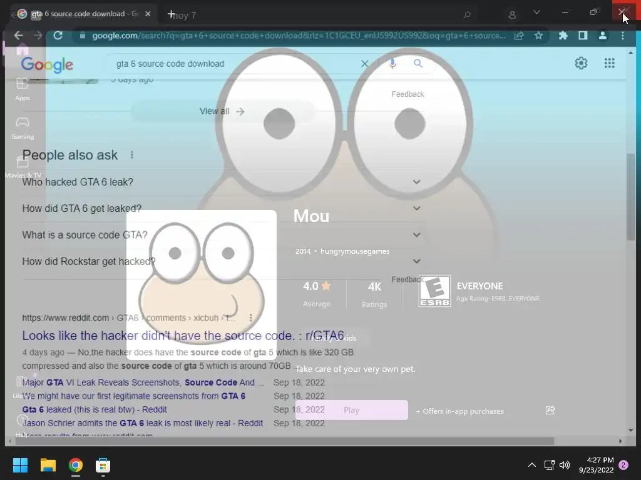Start voice search with microphone icon
The image size is (641, 480).
click(392, 64)
